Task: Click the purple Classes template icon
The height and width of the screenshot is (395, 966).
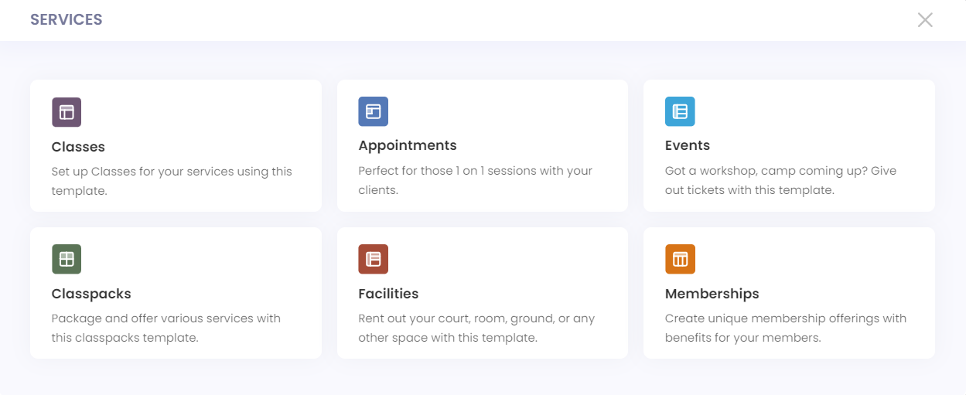Action: coord(67,112)
